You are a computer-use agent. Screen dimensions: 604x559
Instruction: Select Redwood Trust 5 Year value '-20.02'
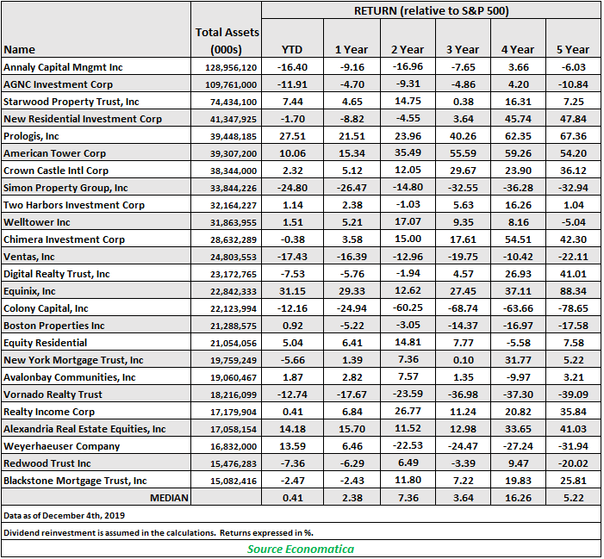click(x=573, y=463)
